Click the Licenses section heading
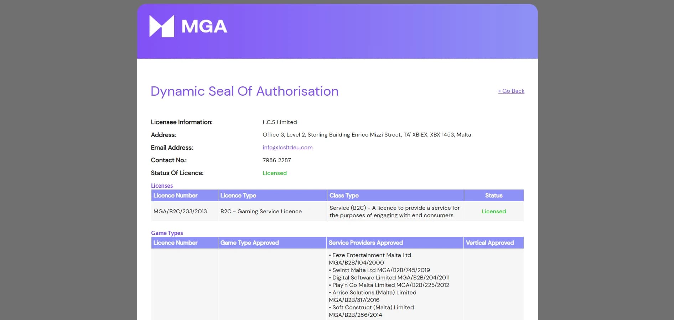 [x=162, y=185]
